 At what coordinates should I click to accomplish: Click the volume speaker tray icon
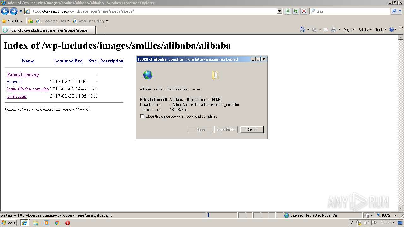[x=366, y=223]
